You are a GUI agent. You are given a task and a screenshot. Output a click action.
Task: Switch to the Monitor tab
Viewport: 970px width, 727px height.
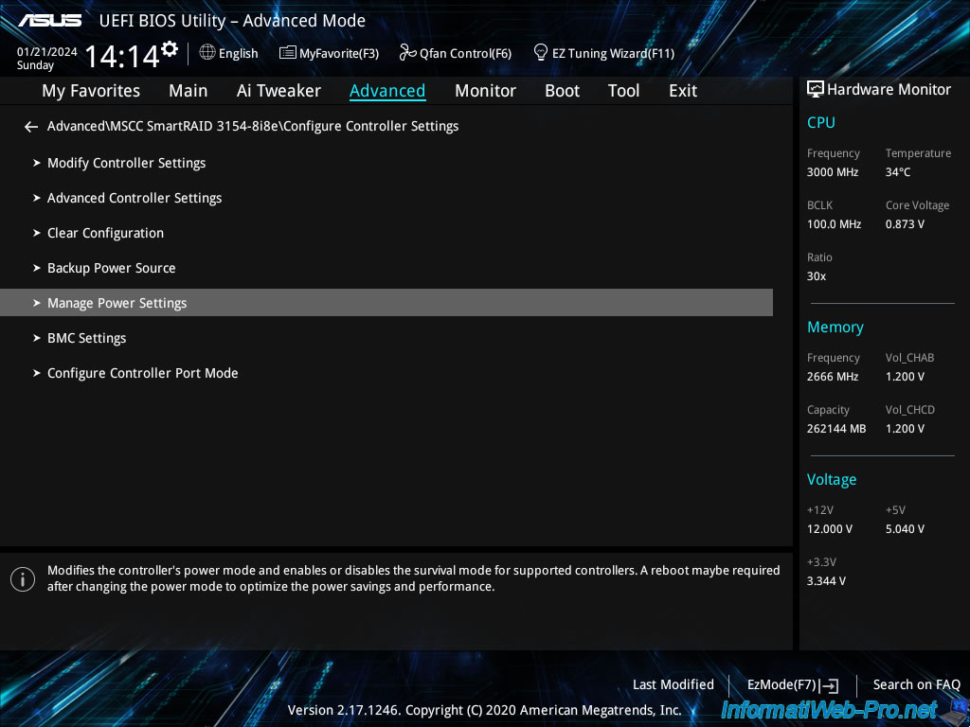(485, 91)
